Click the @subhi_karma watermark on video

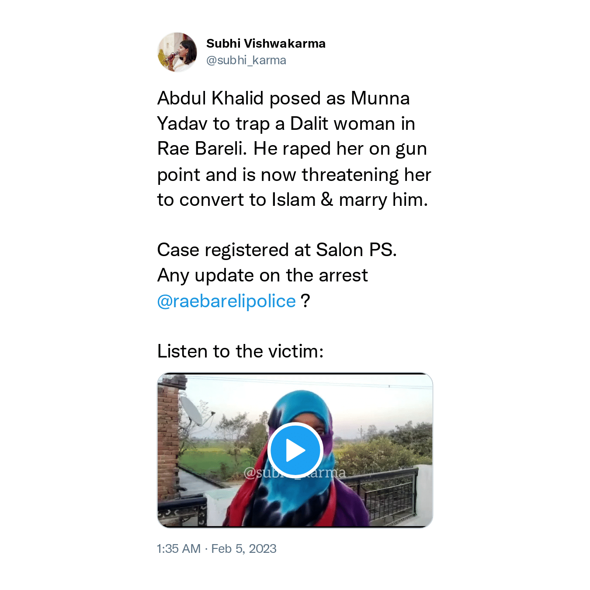[295, 473]
